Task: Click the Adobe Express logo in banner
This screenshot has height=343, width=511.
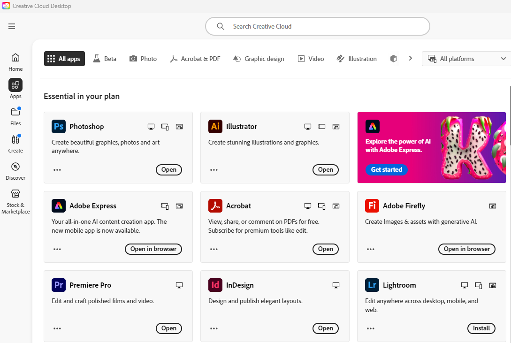Action: [x=373, y=126]
